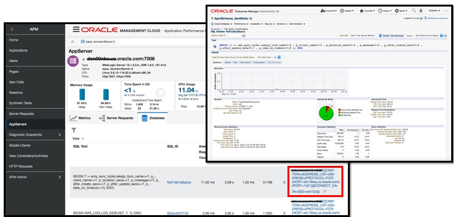Open the Availability menu

[x=257, y=24]
